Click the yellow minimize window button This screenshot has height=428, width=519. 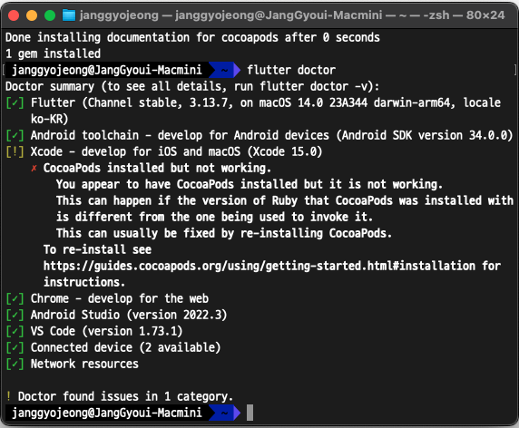(32, 15)
